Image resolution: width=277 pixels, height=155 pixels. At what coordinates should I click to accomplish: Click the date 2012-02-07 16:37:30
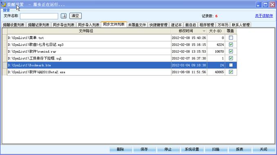189,58
